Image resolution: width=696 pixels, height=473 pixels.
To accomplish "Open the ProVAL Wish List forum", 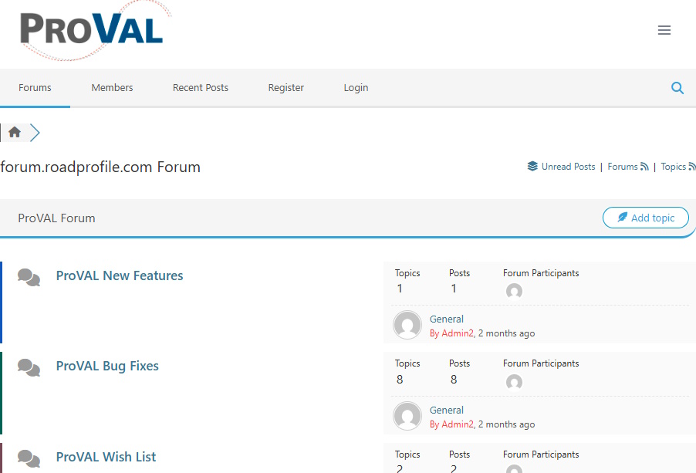I will [x=106, y=457].
